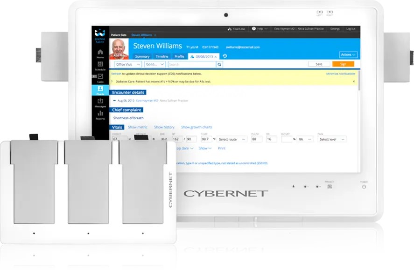This screenshot has height=270, width=414.
Task: Click the Show metric link
Action: (138, 127)
